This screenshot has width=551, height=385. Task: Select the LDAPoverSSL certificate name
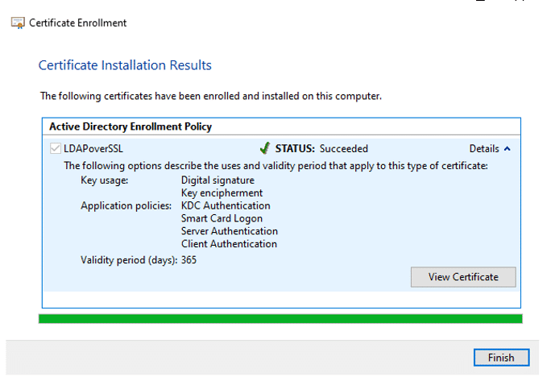pos(93,148)
